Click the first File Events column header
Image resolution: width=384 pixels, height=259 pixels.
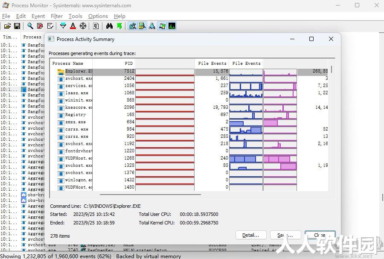coord(212,64)
